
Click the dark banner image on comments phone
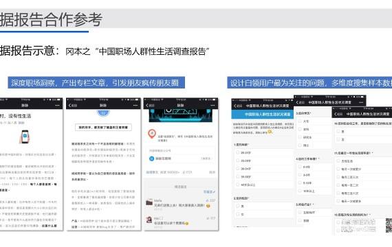click(180, 115)
